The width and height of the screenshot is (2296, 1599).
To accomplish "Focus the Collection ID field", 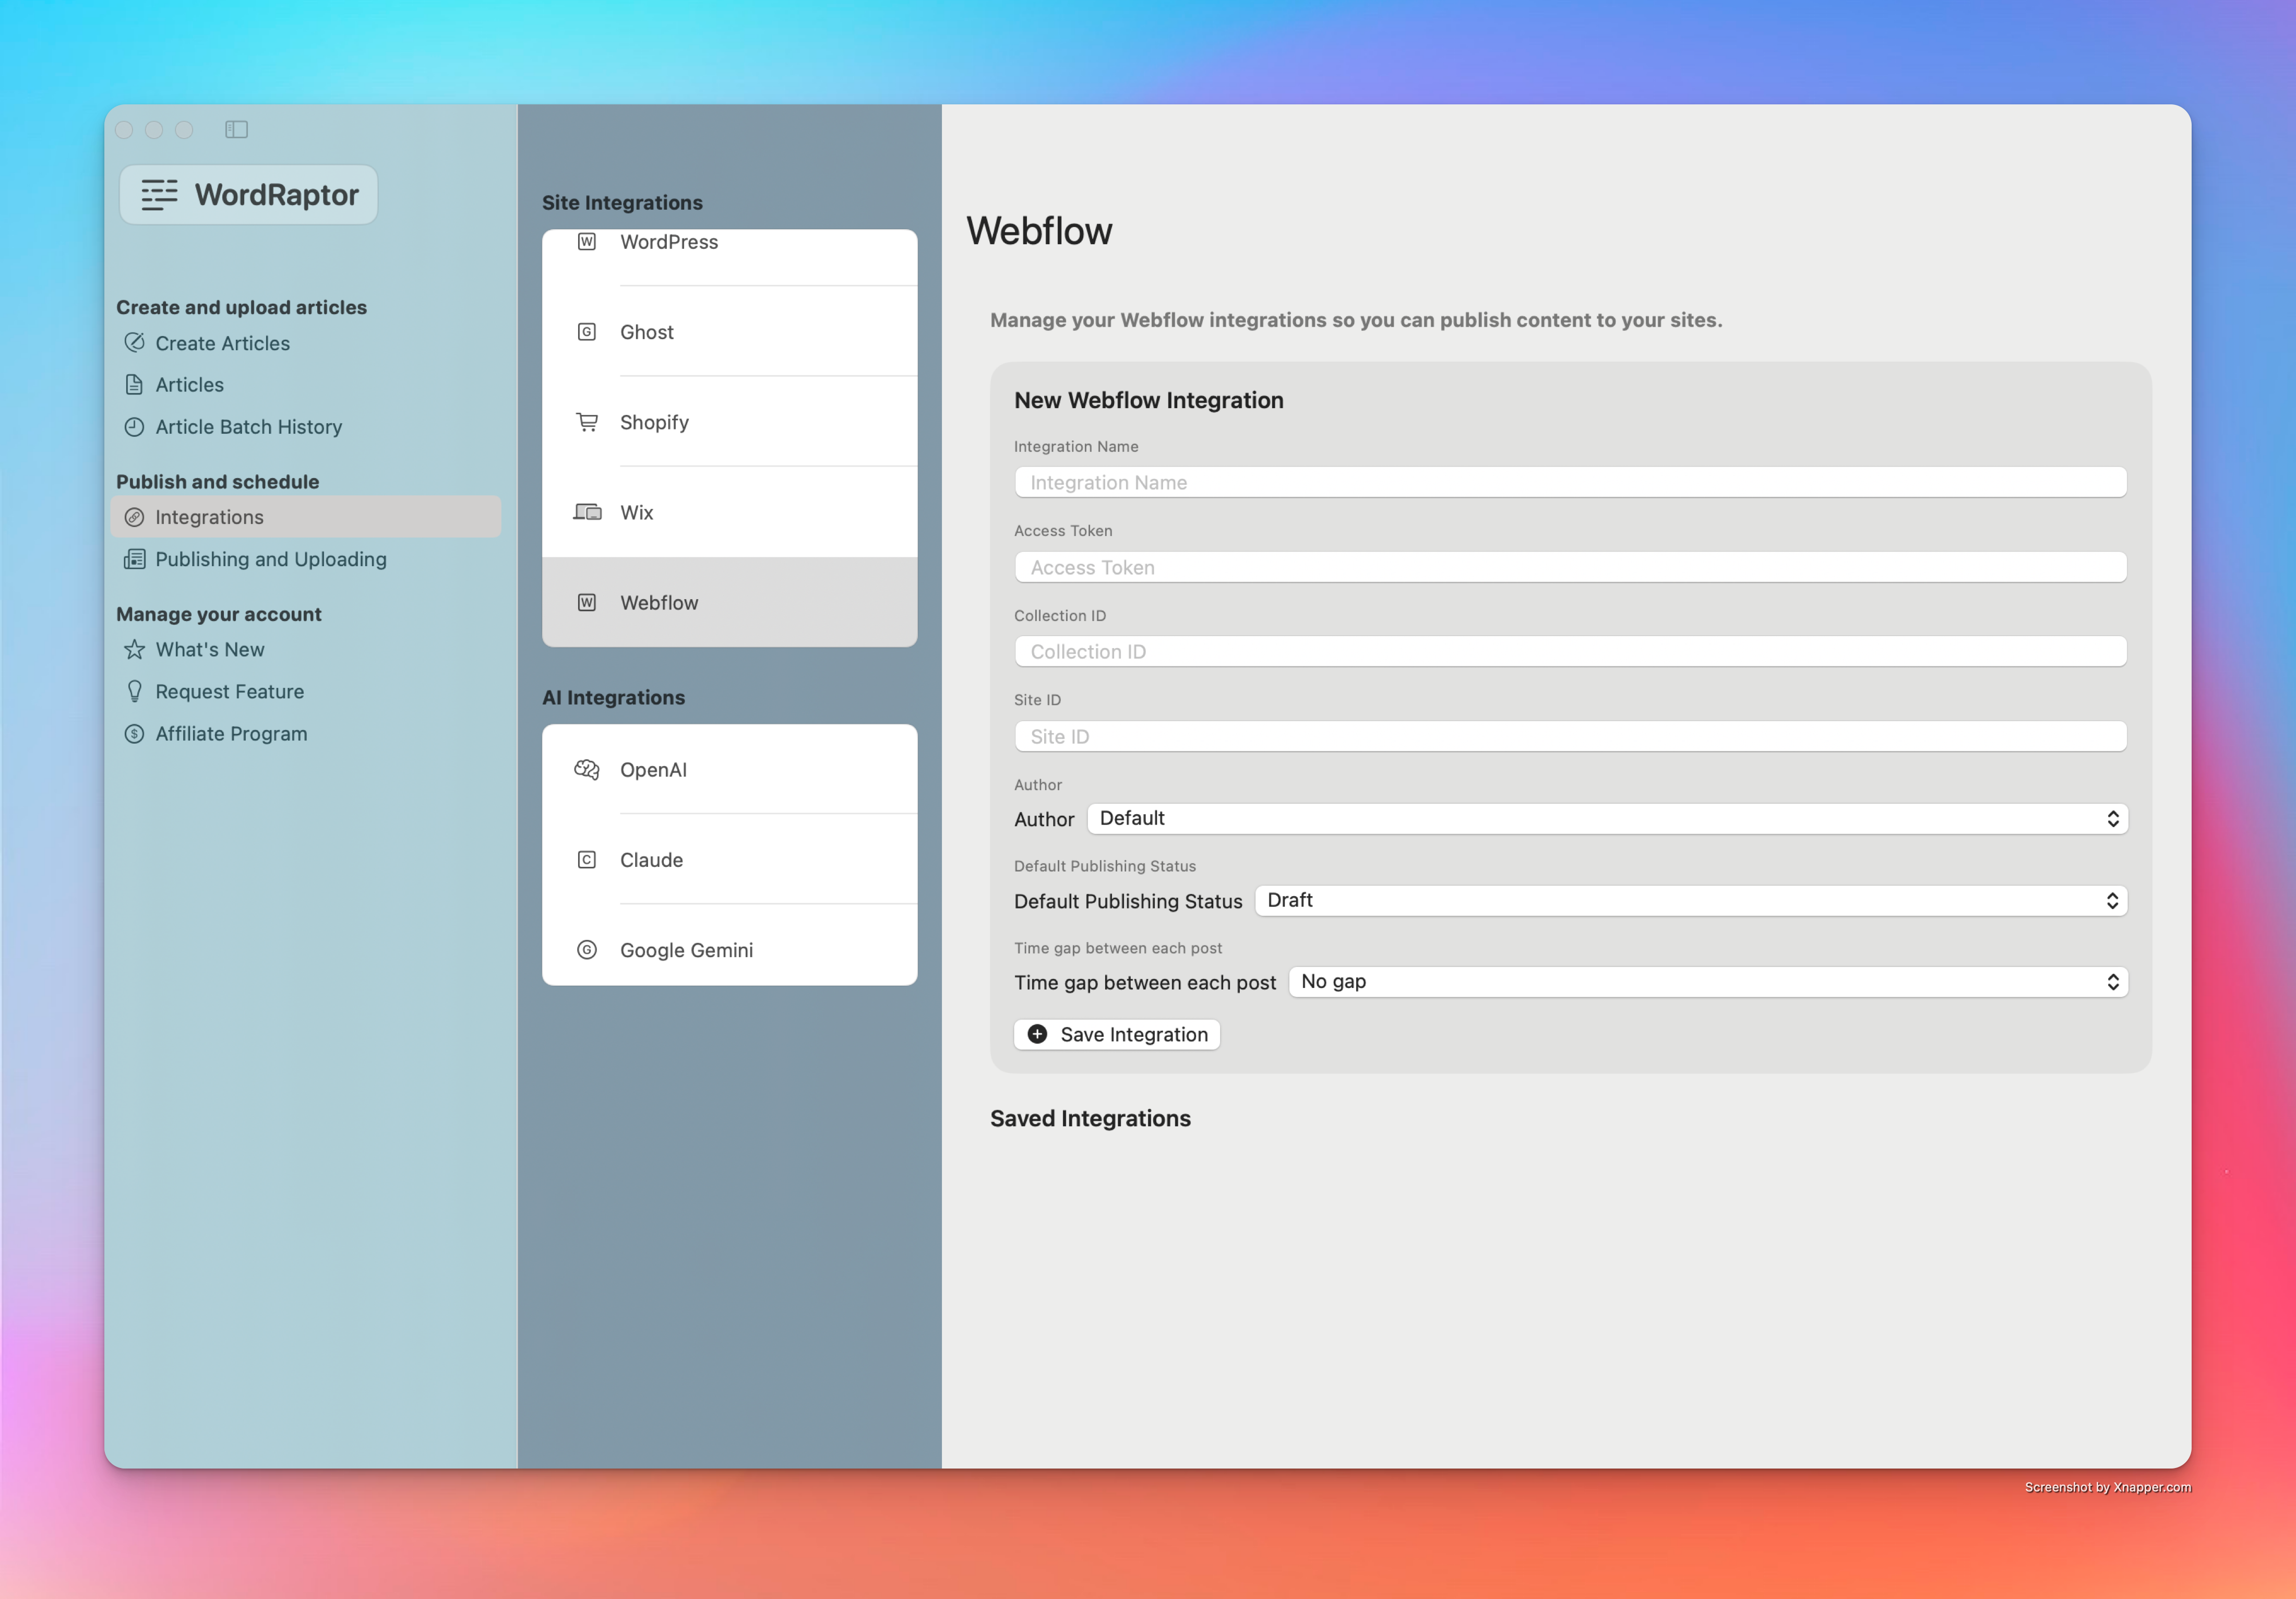I will click(x=1570, y=652).
